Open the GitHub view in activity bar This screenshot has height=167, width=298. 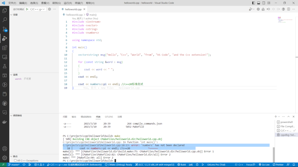pyautogui.click(x=5, y=103)
